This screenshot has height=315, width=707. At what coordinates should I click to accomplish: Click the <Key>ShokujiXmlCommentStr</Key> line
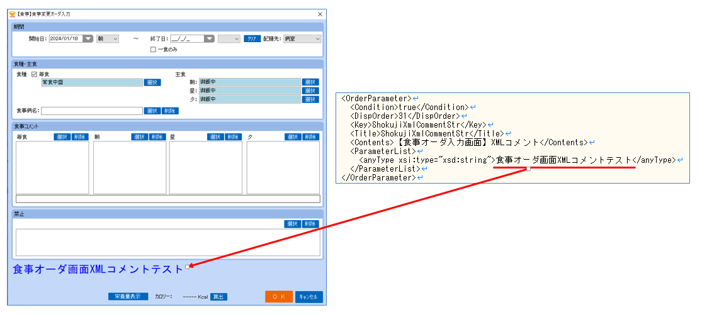(417, 124)
